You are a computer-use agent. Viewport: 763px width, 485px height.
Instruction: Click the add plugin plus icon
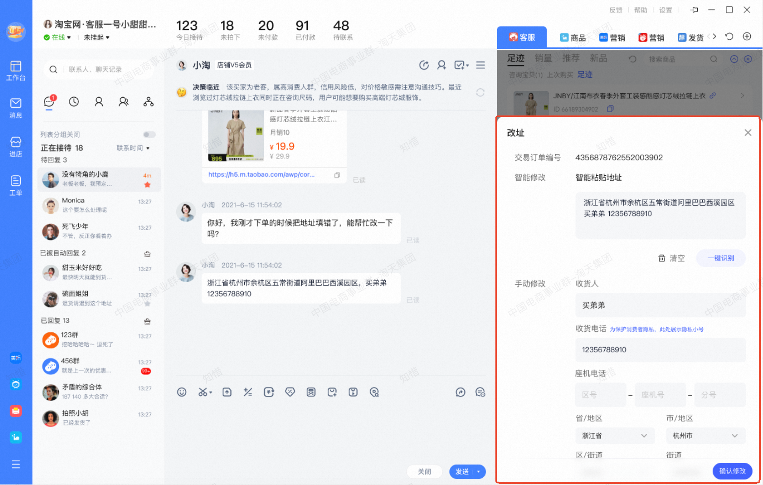pos(747,37)
